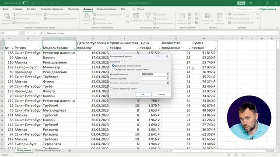
Task: Click Лист прогноза icon
Action: 219,16
